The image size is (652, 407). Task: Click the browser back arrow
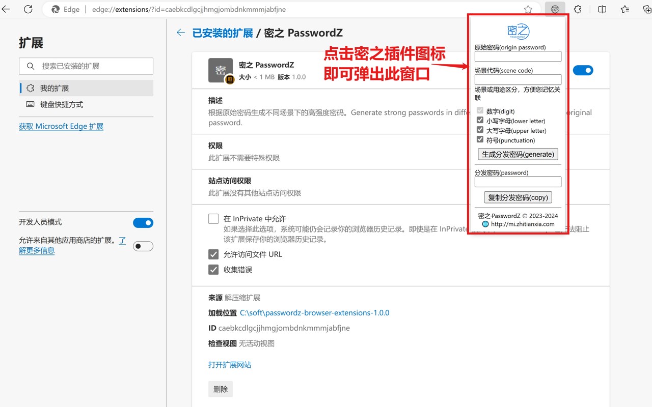[x=6, y=9]
